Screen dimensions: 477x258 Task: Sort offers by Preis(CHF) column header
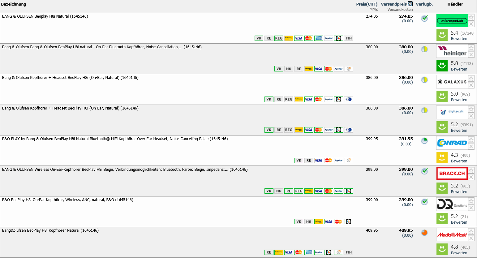pos(367,4)
